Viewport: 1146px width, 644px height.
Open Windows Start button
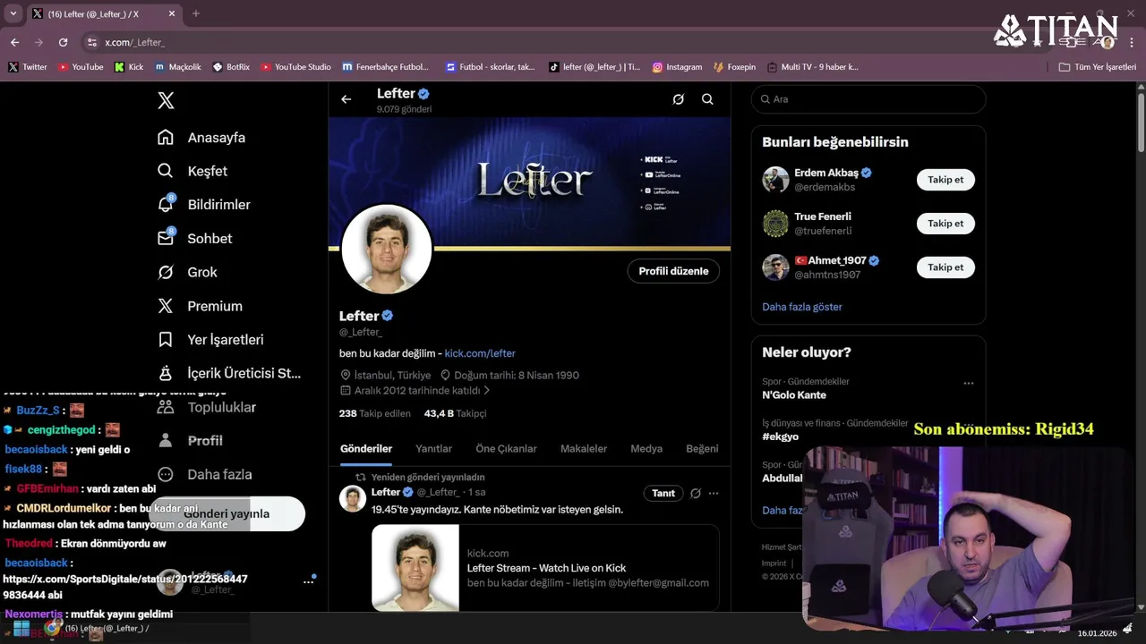[x=21, y=629]
